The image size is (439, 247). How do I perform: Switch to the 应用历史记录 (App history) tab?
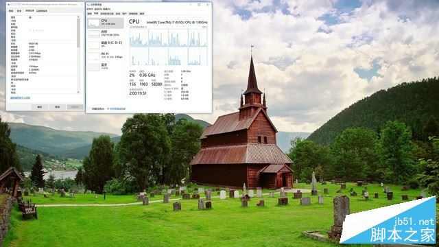click(107, 14)
